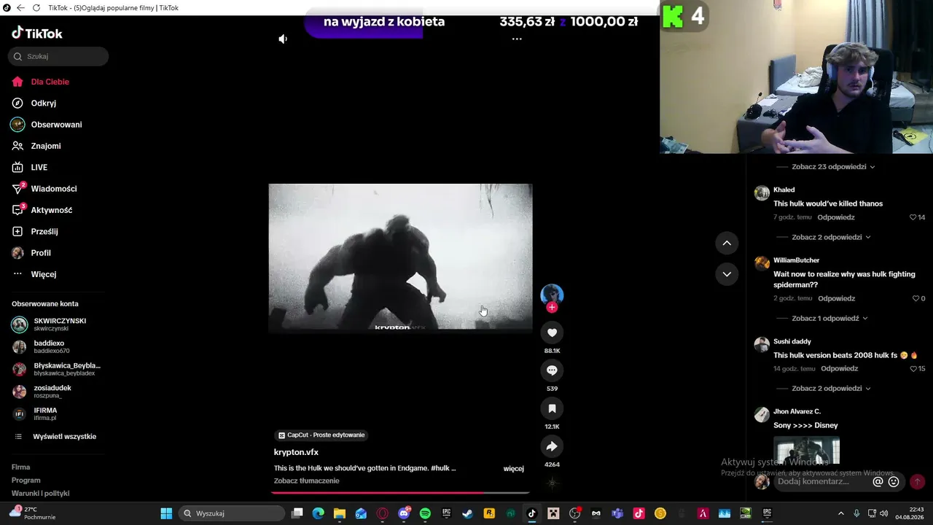Post the comment with red arrow button
The width and height of the screenshot is (933, 525).
click(x=917, y=482)
